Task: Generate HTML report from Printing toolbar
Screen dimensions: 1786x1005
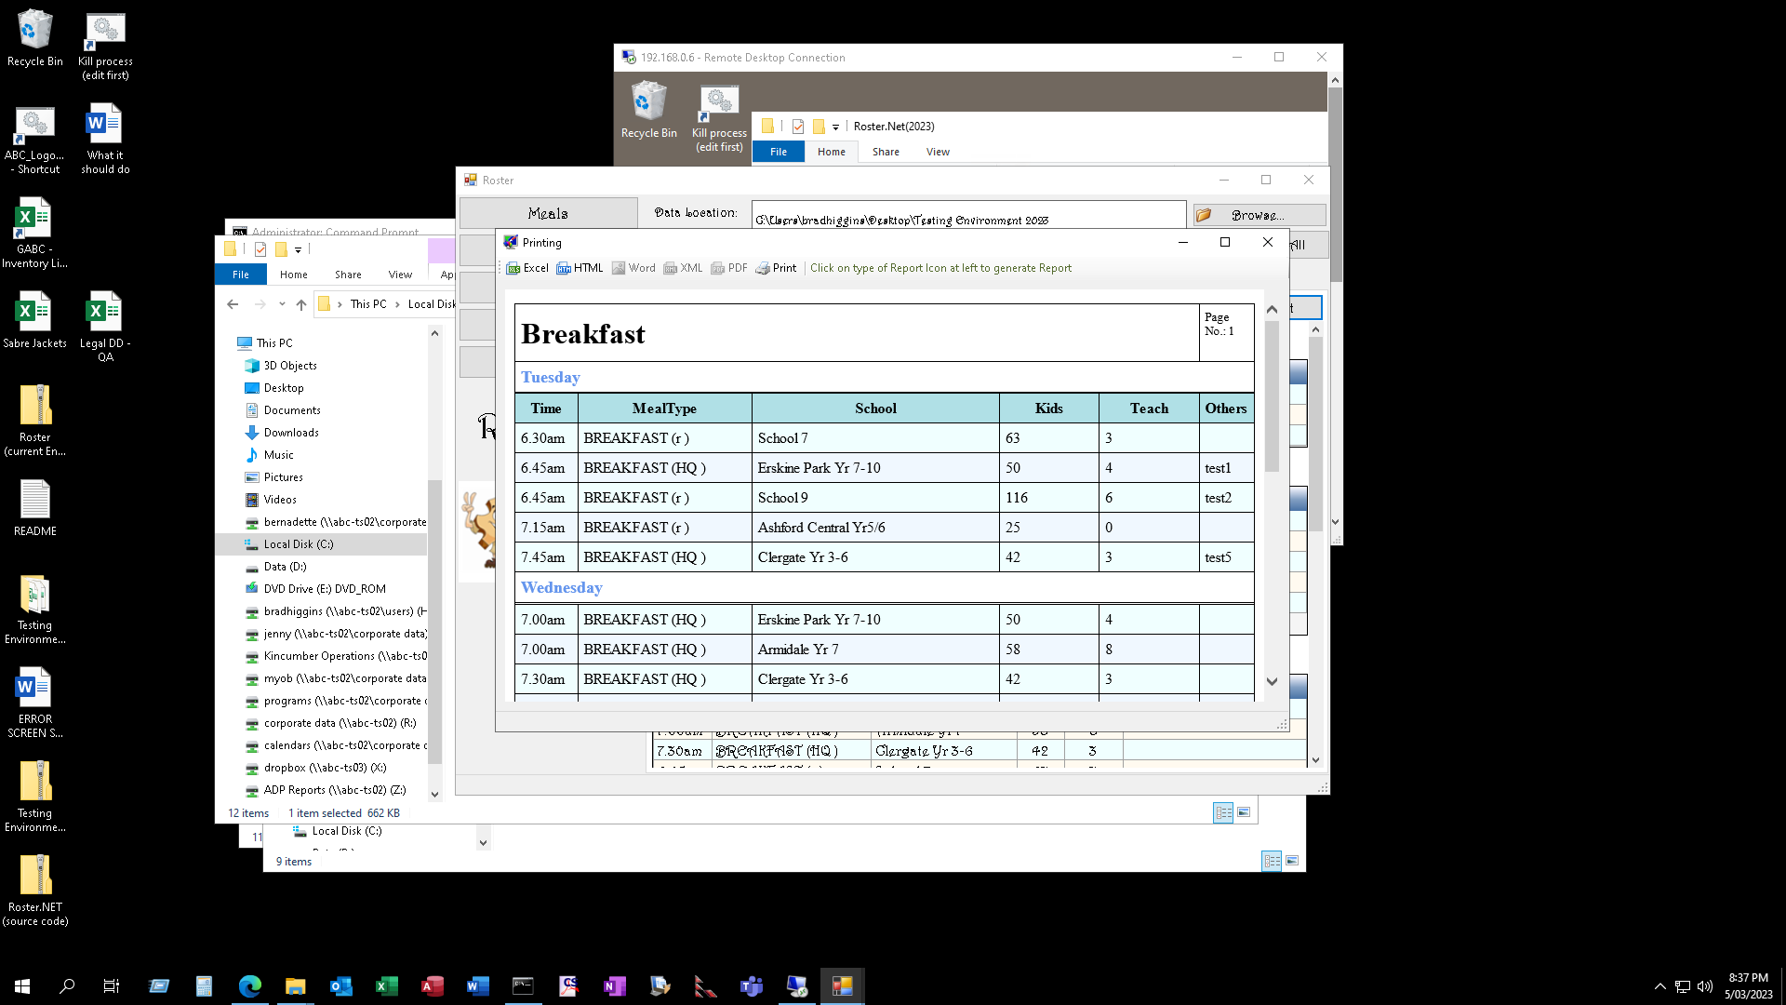Action: [580, 268]
